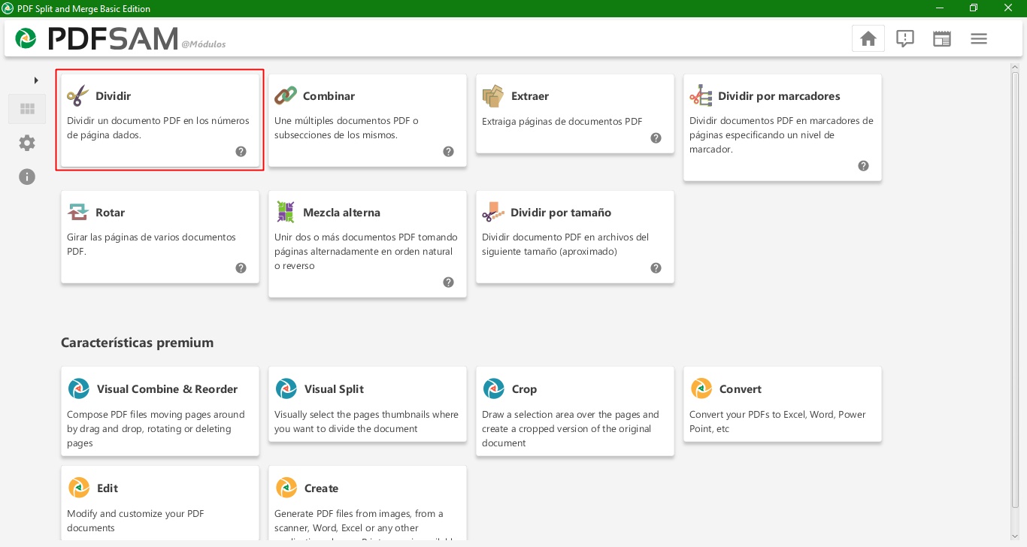Open help for the Combinar module

[x=448, y=151]
